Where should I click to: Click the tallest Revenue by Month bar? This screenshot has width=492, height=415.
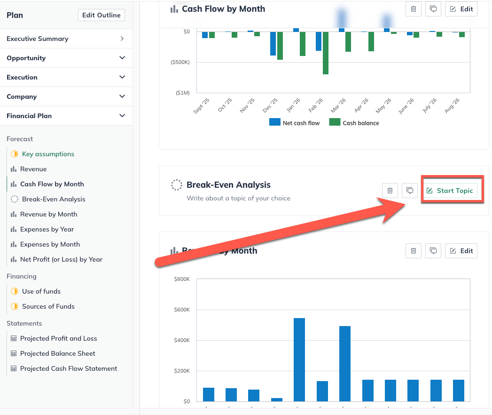[x=299, y=359]
